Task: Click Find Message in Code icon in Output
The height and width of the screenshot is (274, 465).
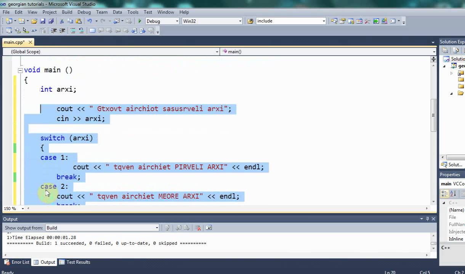Action: click(x=167, y=228)
